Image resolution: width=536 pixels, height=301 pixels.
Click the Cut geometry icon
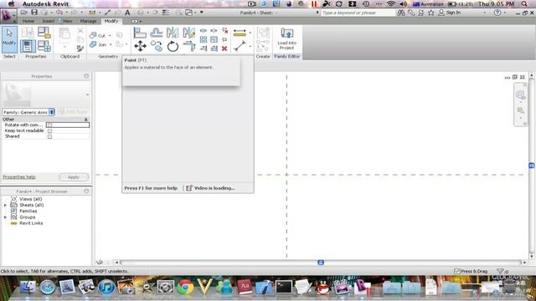(93, 35)
